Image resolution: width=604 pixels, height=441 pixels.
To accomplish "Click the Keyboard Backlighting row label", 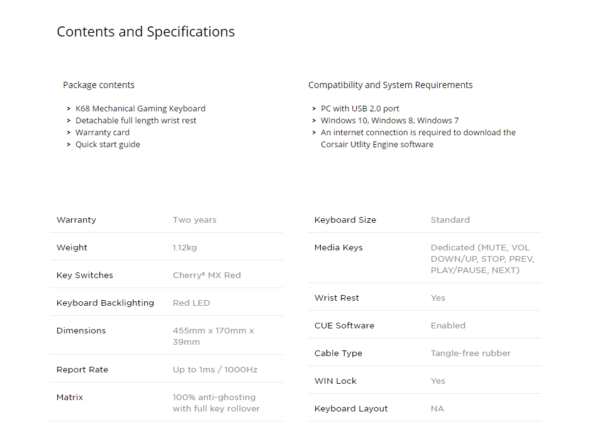I will click(x=105, y=303).
